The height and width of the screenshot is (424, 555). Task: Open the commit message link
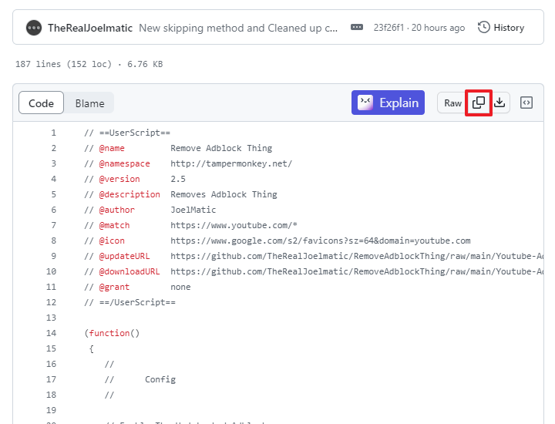(238, 28)
